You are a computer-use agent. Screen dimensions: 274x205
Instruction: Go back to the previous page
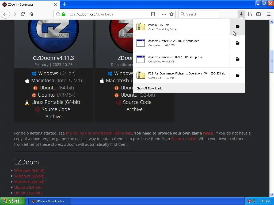pos(5,14)
